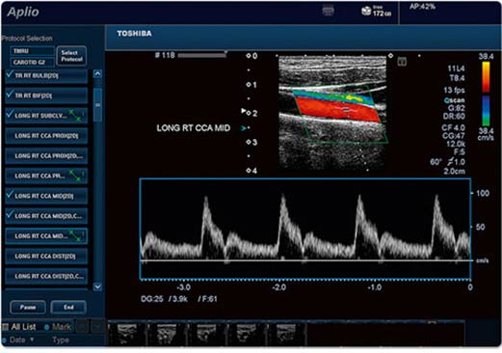
Task: Click the disk storage icon showing 172
Action: click(366, 12)
